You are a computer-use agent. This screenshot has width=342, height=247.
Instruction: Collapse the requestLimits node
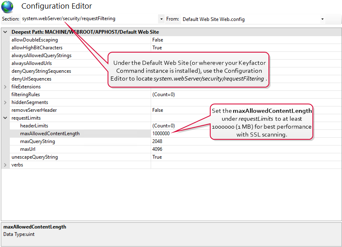pos(5,118)
